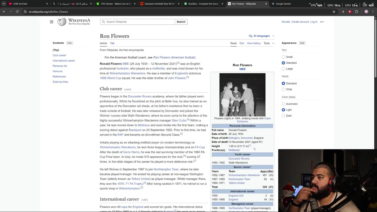This screenshot has width=377, height=212.
Task: Jump to Personal life in Contents
Action: click(60, 66)
